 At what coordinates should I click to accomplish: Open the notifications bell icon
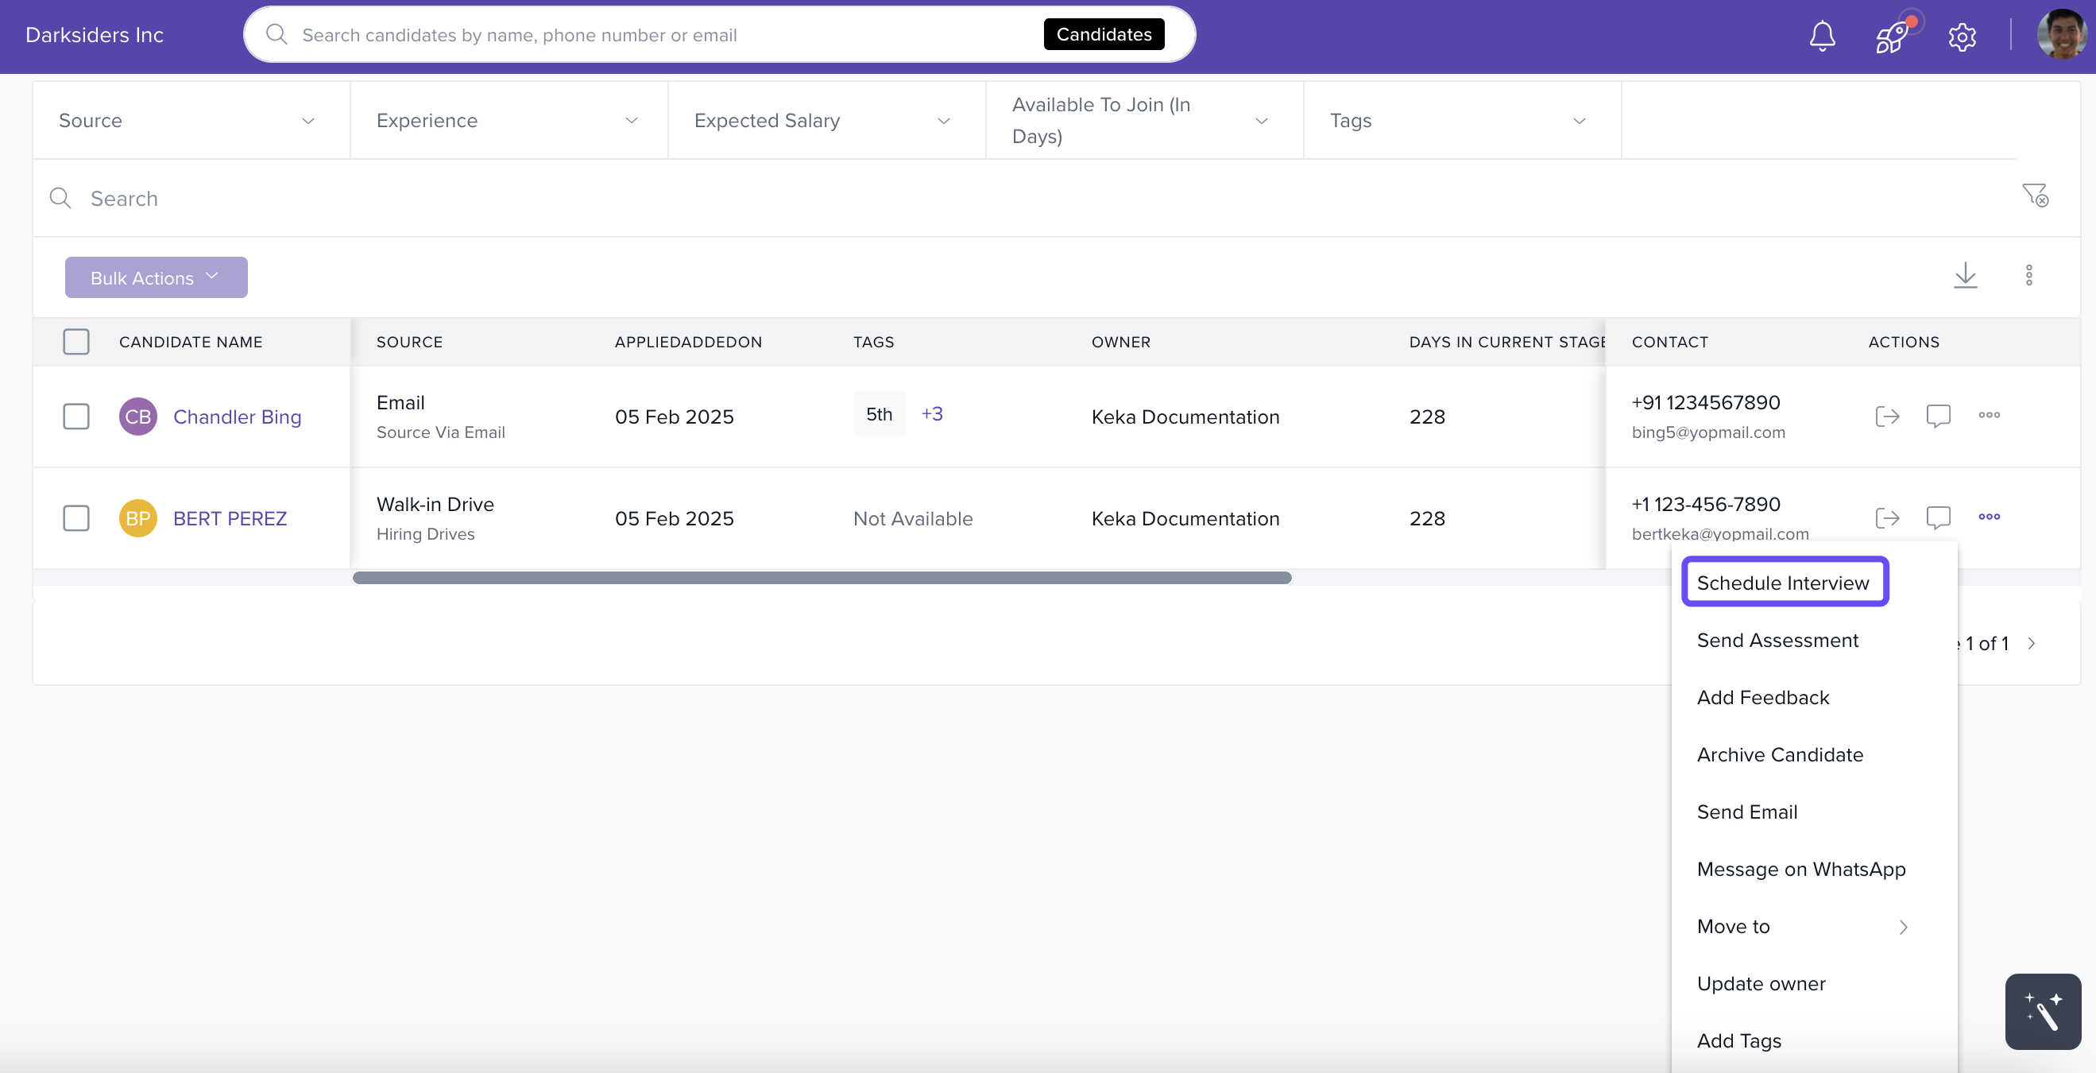point(1822,36)
